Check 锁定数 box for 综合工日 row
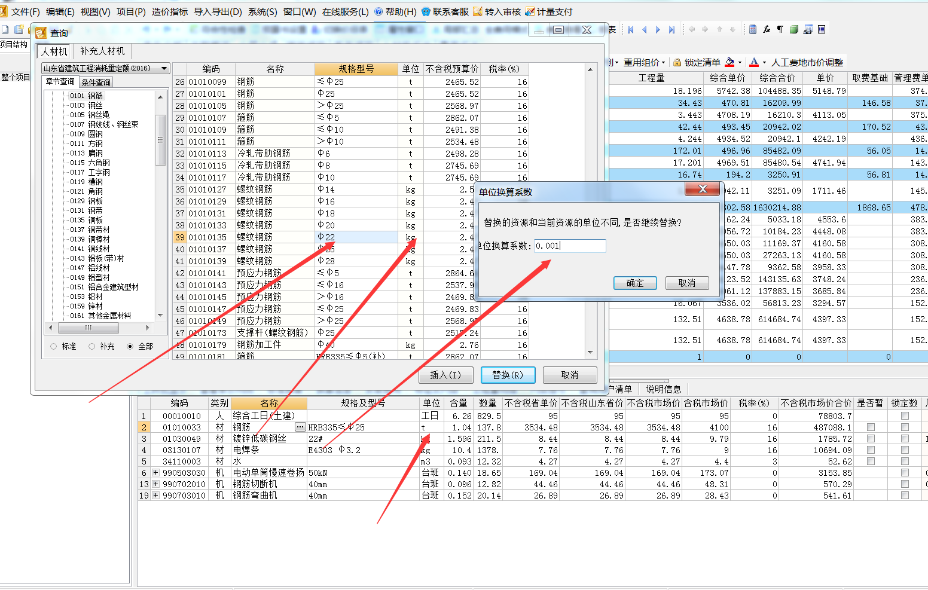The width and height of the screenshot is (928, 590). [x=905, y=416]
